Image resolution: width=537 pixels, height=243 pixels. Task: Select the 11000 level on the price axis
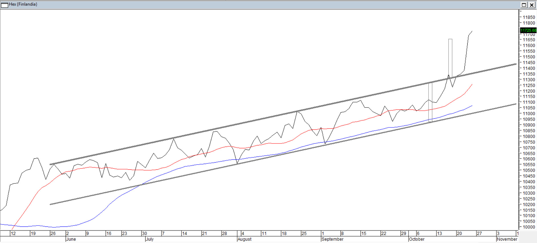[x=529, y=114]
